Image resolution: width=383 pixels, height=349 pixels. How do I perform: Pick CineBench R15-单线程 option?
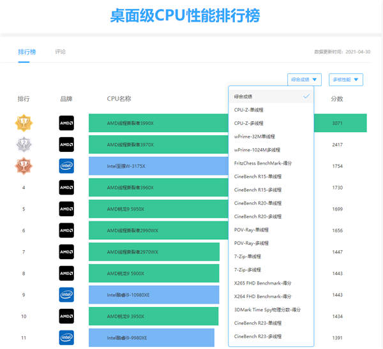click(271, 176)
